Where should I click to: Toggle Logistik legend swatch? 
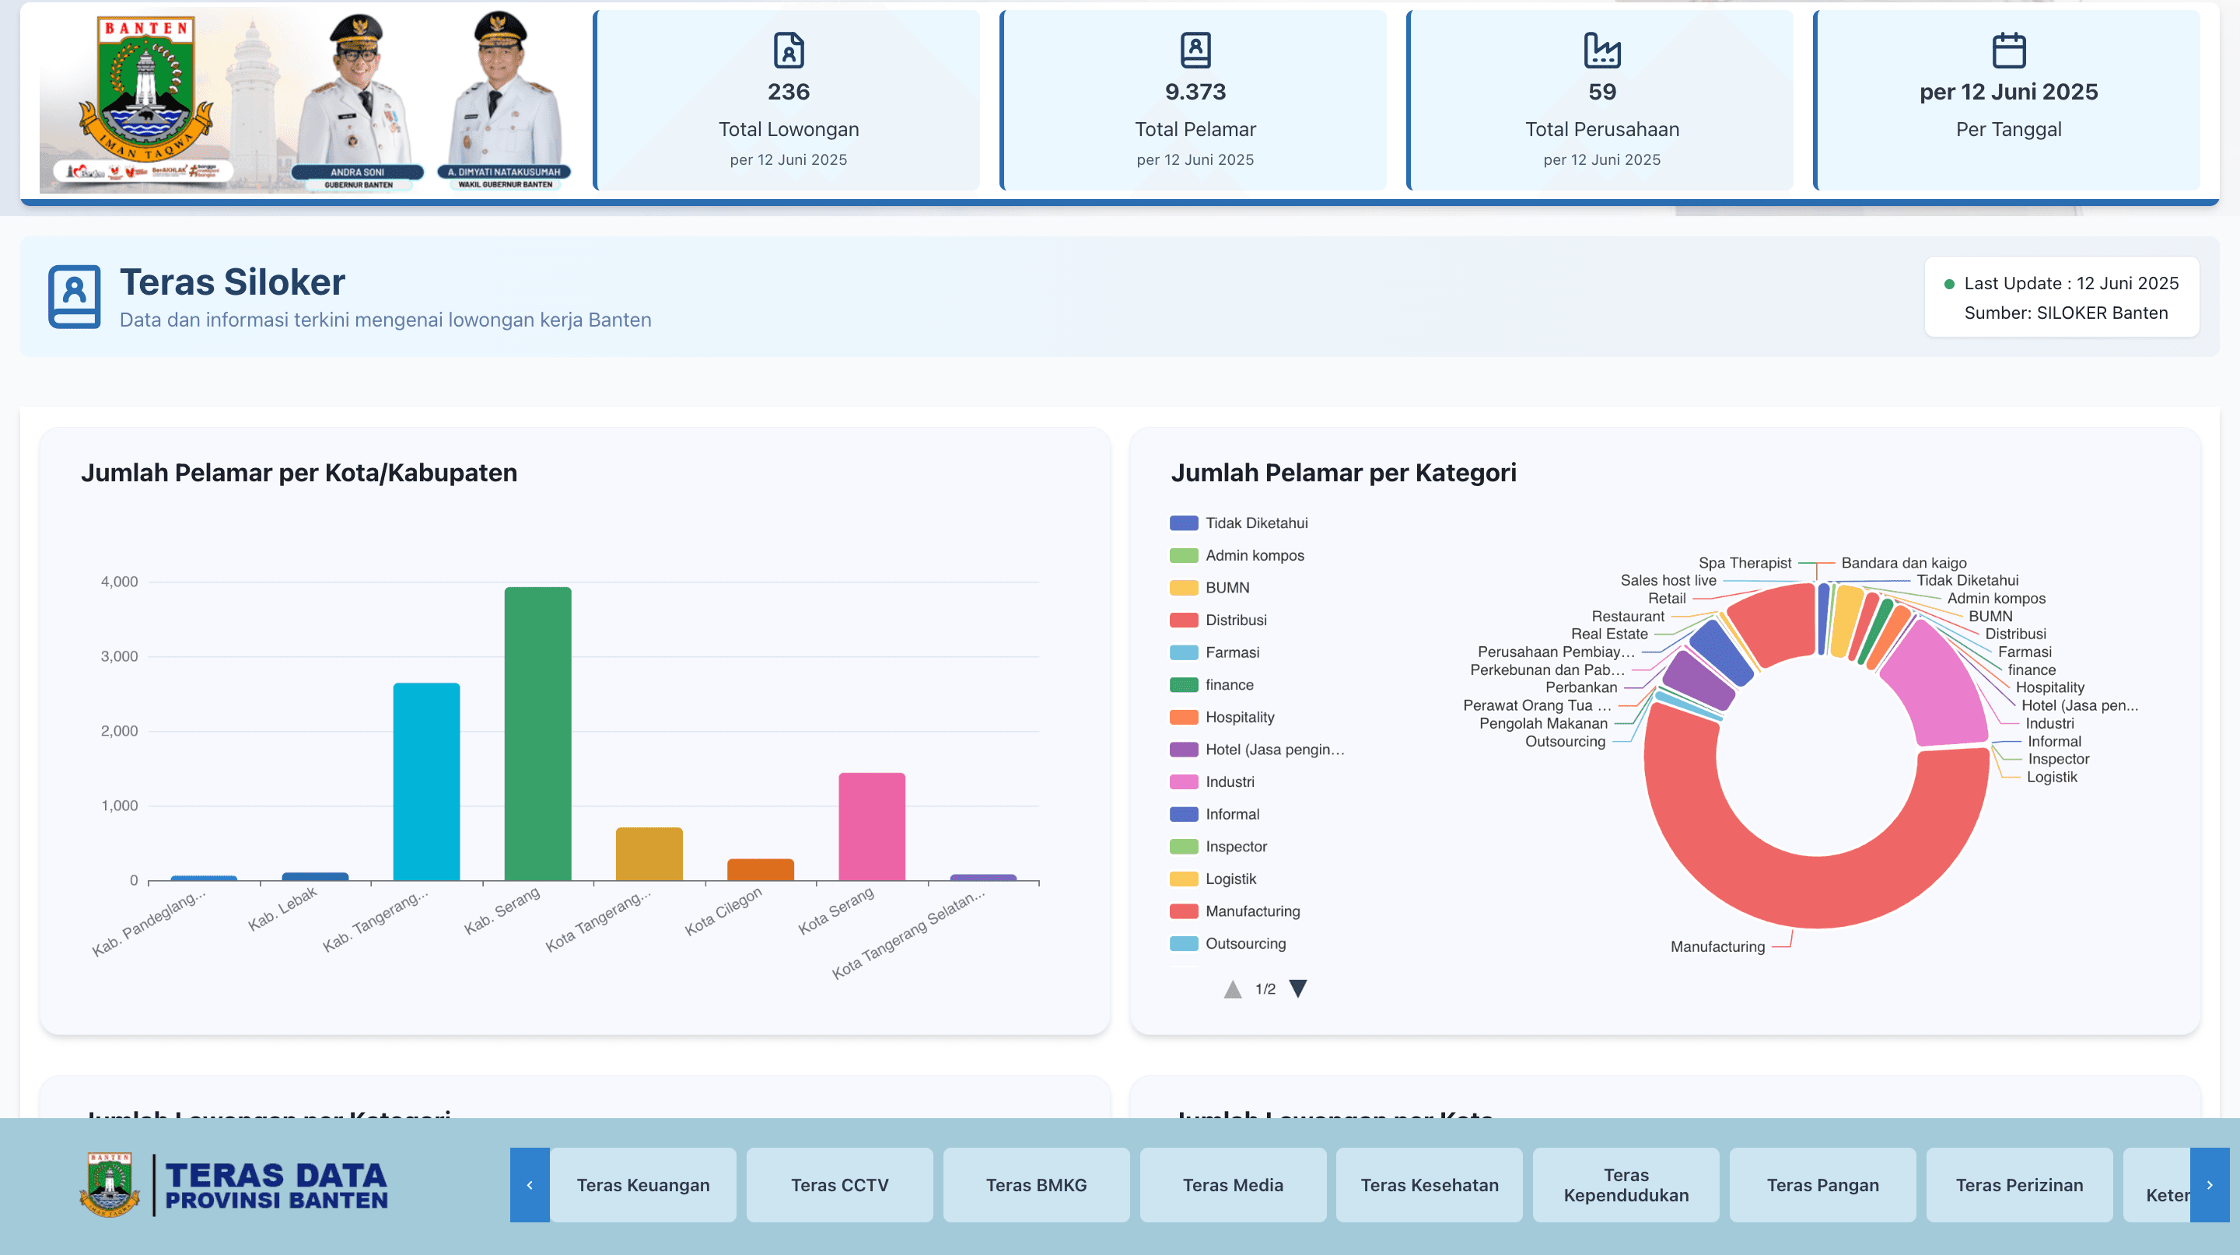pyautogui.click(x=1184, y=879)
